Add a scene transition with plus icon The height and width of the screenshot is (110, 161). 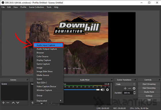[x=125, y=88]
